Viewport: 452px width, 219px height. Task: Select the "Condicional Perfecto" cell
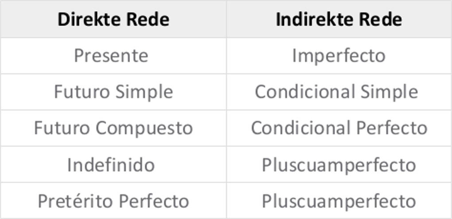coord(339,129)
